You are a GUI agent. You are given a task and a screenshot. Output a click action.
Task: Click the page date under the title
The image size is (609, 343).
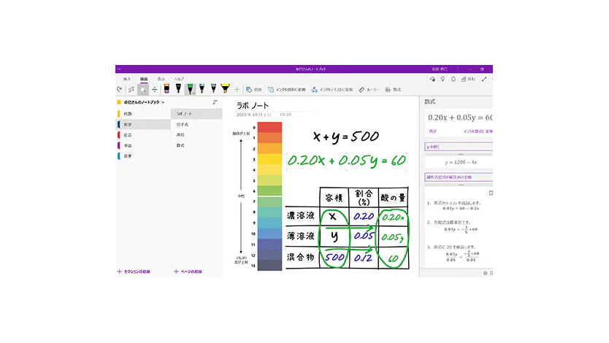[x=254, y=115]
